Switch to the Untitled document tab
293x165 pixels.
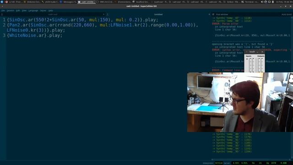158,14
